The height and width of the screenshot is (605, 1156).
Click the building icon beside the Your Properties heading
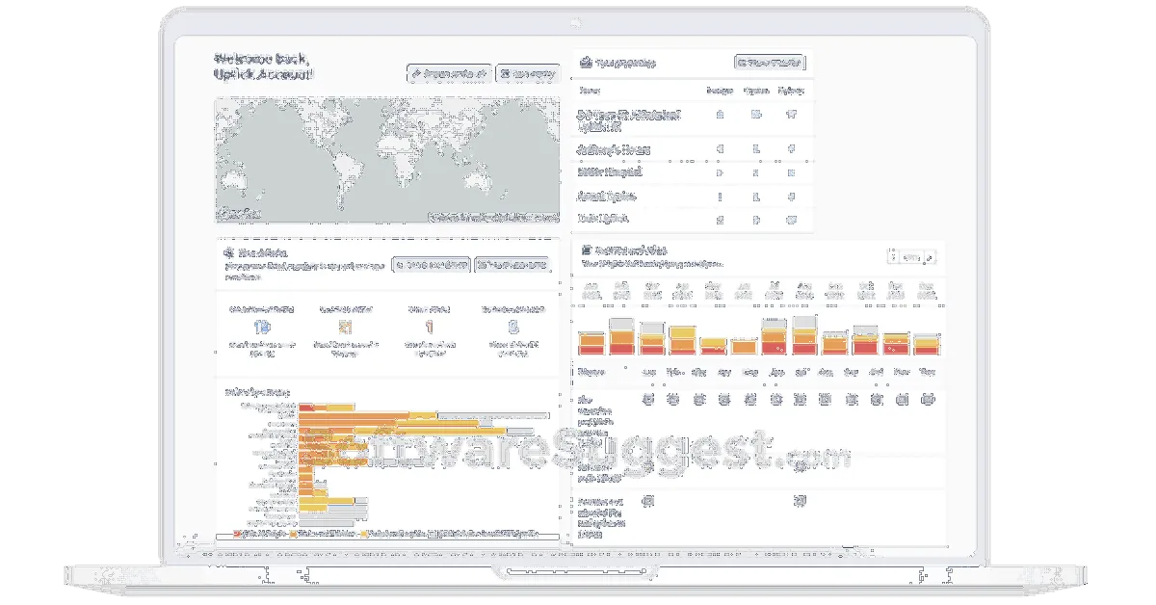click(586, 63)
